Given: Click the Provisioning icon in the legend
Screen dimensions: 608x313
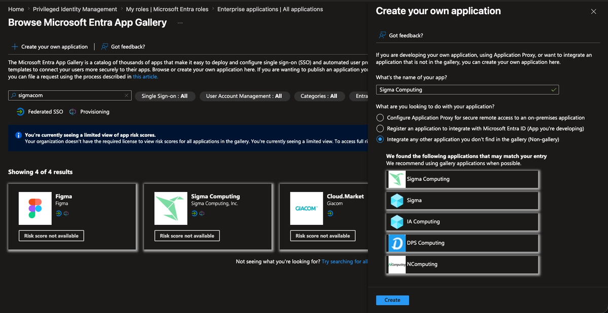Looking at the screenshot, I should click(x=72, y=111).
